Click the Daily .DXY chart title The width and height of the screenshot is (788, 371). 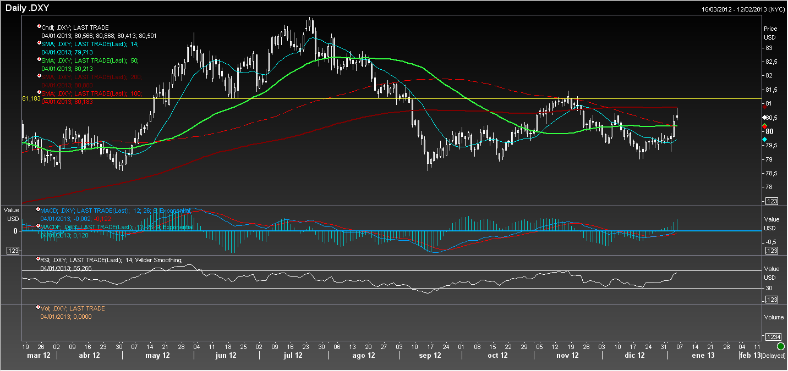(29, 8)
